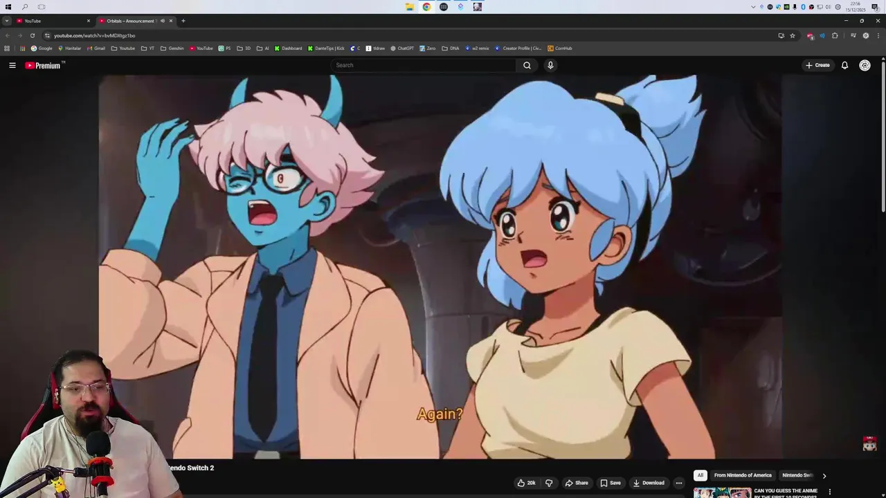This screenshot has width=886, height=498.
Task: Select the Nintendo Switch filter chip
Action: [x=797, y=475]
